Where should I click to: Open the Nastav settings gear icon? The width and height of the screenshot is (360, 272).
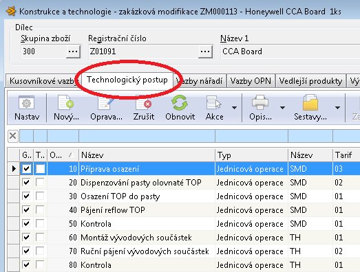[26, 103]
